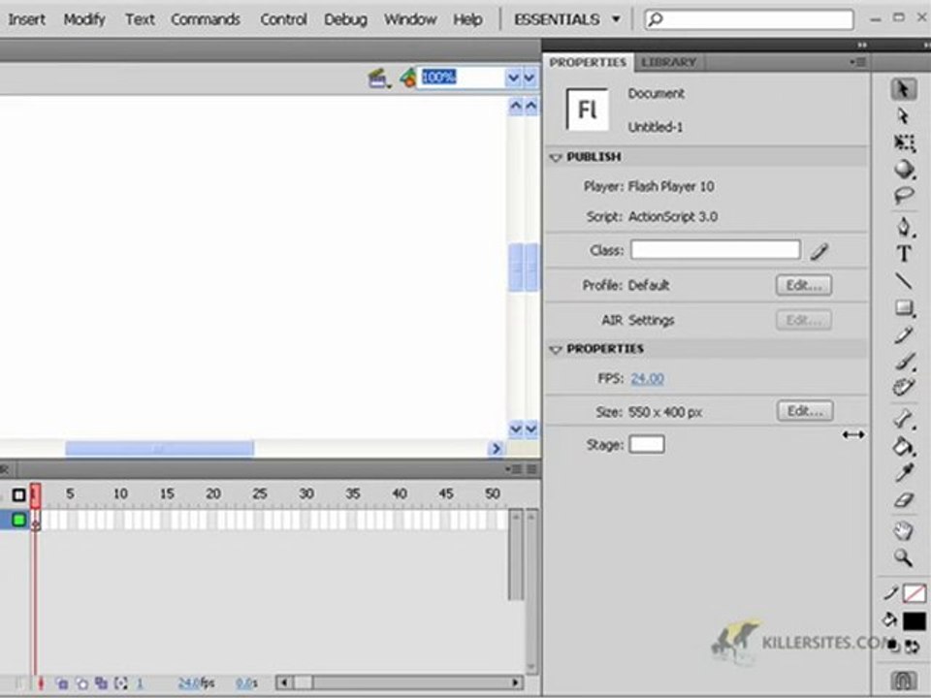Pick the 3D Rotation tool
The image size is (931, 698).
pyautogui.click(x=904, y=169)
